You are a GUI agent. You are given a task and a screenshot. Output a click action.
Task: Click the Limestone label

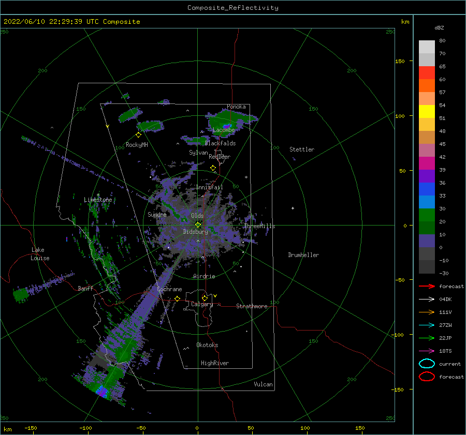(98, 200)
